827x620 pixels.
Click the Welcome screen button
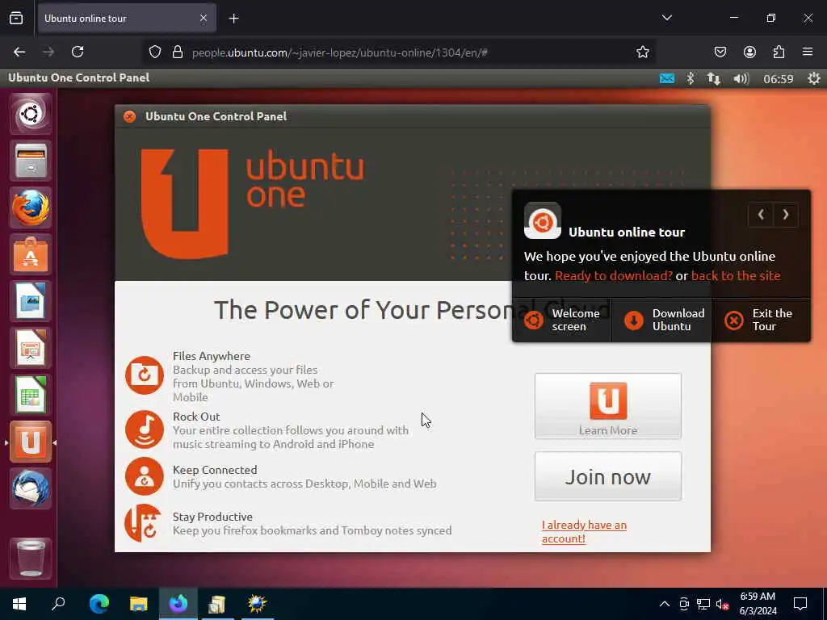[562, 320]
